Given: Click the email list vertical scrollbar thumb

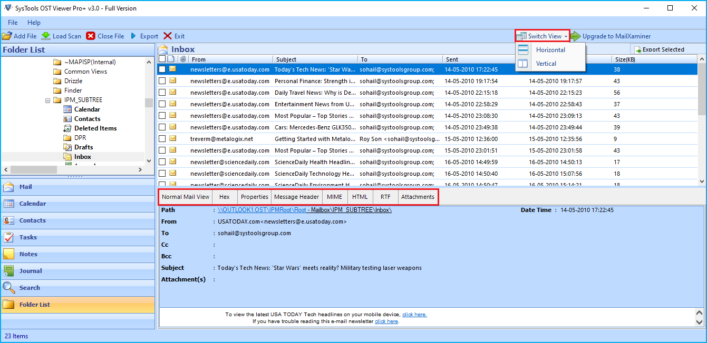Looking at the screenshot, I should click(x=702, y=88).
